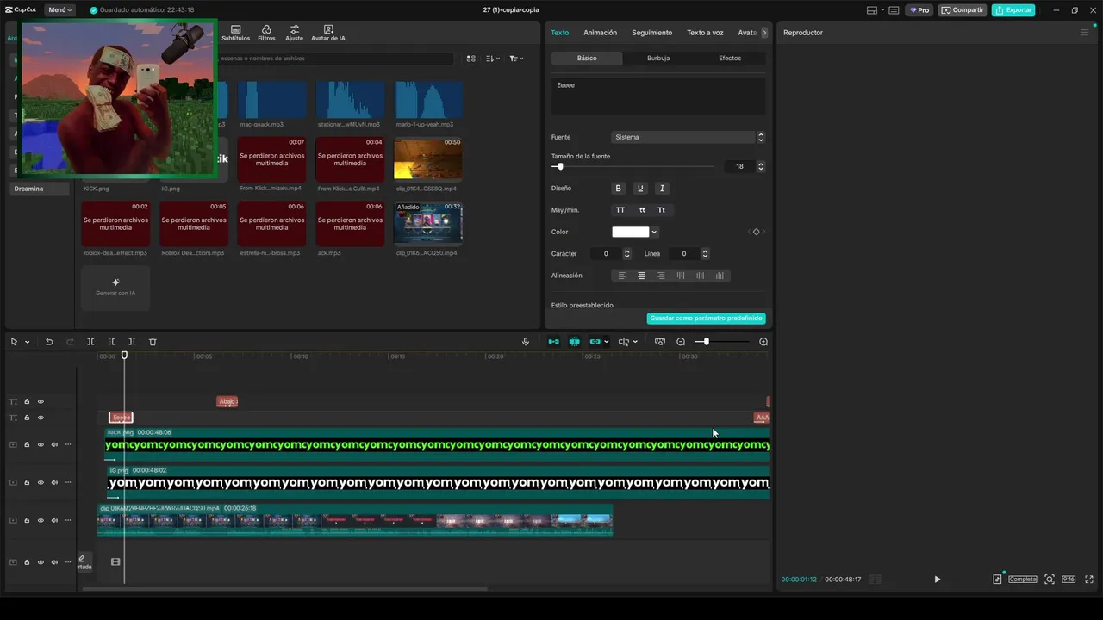Click Generar con IA tile
Image resolution: width=1103 pixels, height=620 pixels.
click(x=115, y=287)
